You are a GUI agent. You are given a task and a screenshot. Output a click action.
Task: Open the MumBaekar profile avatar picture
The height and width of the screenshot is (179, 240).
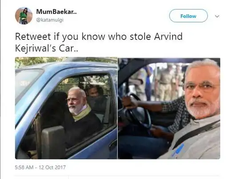tap(24, 16)
